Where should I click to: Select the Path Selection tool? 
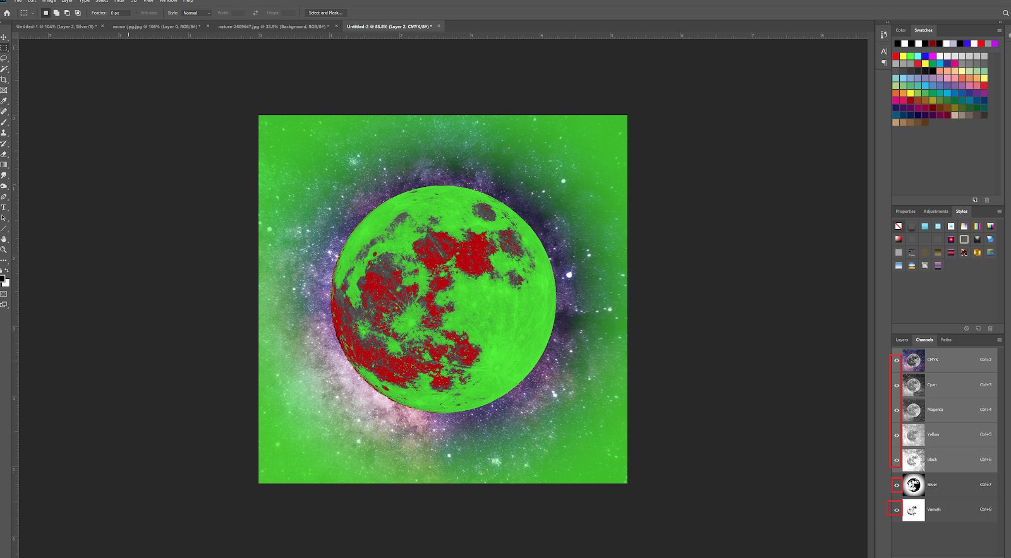point(4,218)
